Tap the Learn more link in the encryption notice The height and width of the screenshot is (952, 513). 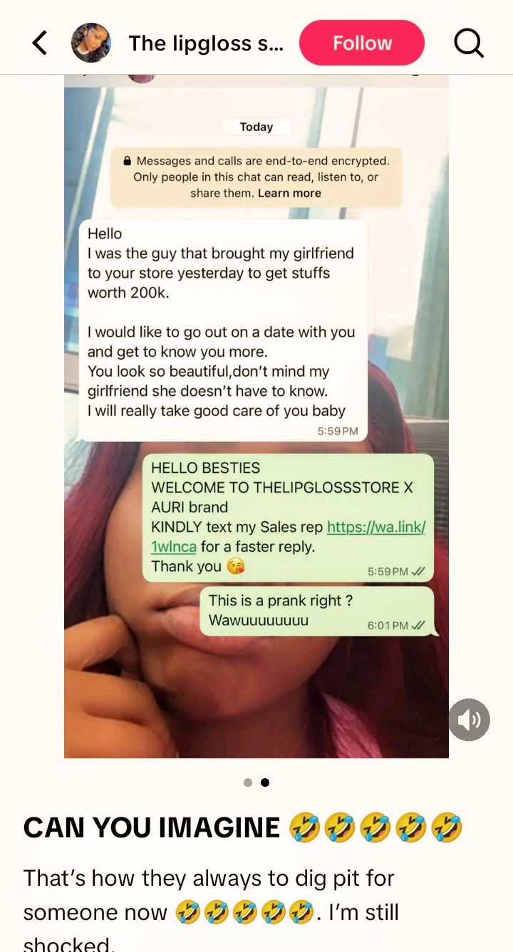tap(289, 193)
